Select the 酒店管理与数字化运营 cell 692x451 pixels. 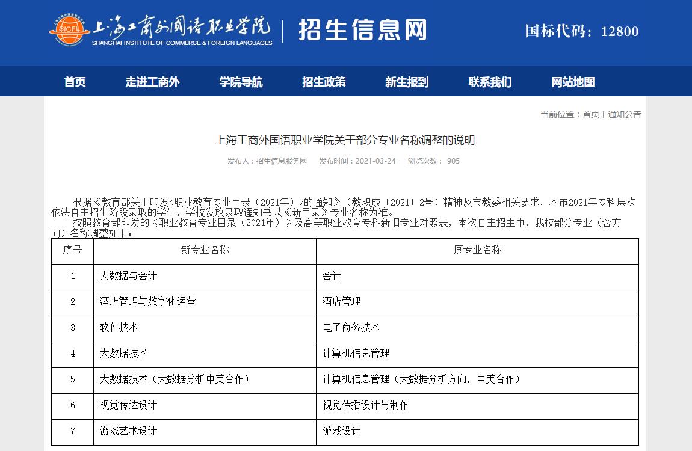pyautogui.click(x=205, y=303)
